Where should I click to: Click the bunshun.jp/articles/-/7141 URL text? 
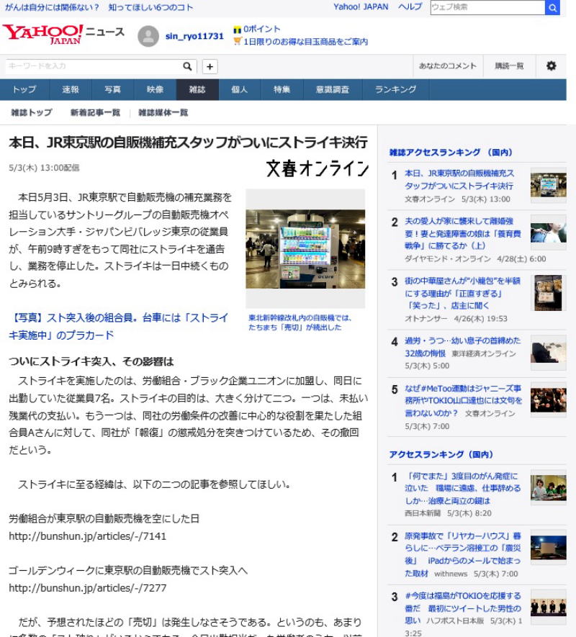click(87, 536)
